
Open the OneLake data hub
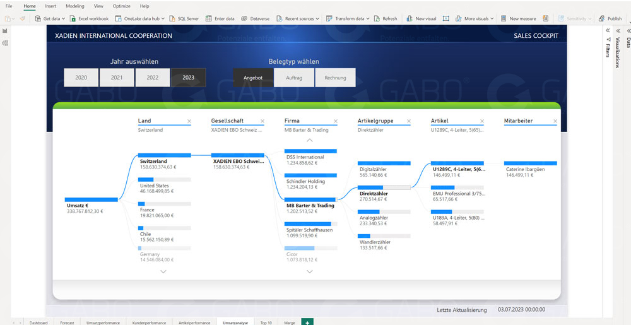139,18
